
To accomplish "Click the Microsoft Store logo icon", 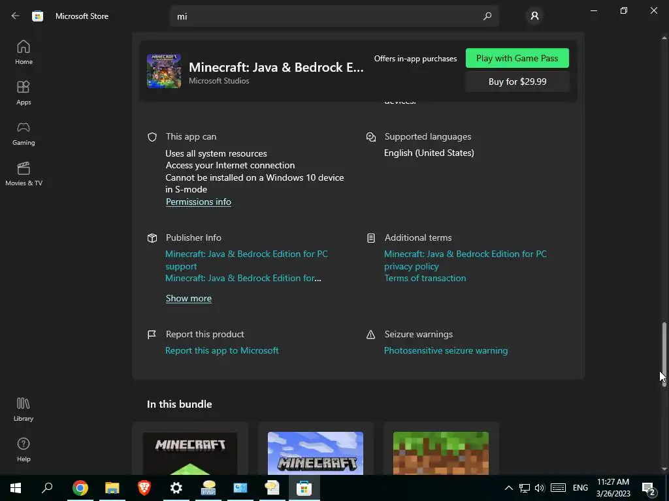I will 37,16.
